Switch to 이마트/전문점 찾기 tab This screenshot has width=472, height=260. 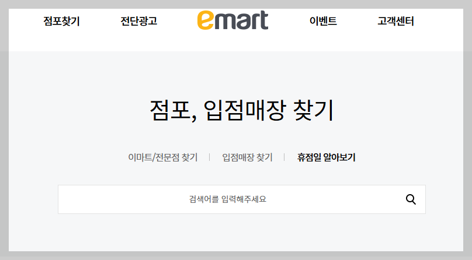tap(163, 157)
